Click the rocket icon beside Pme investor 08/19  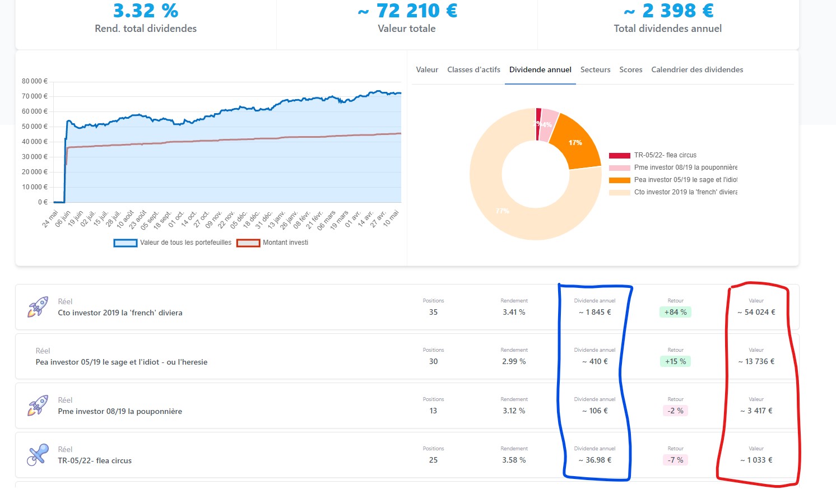(38, 406)
